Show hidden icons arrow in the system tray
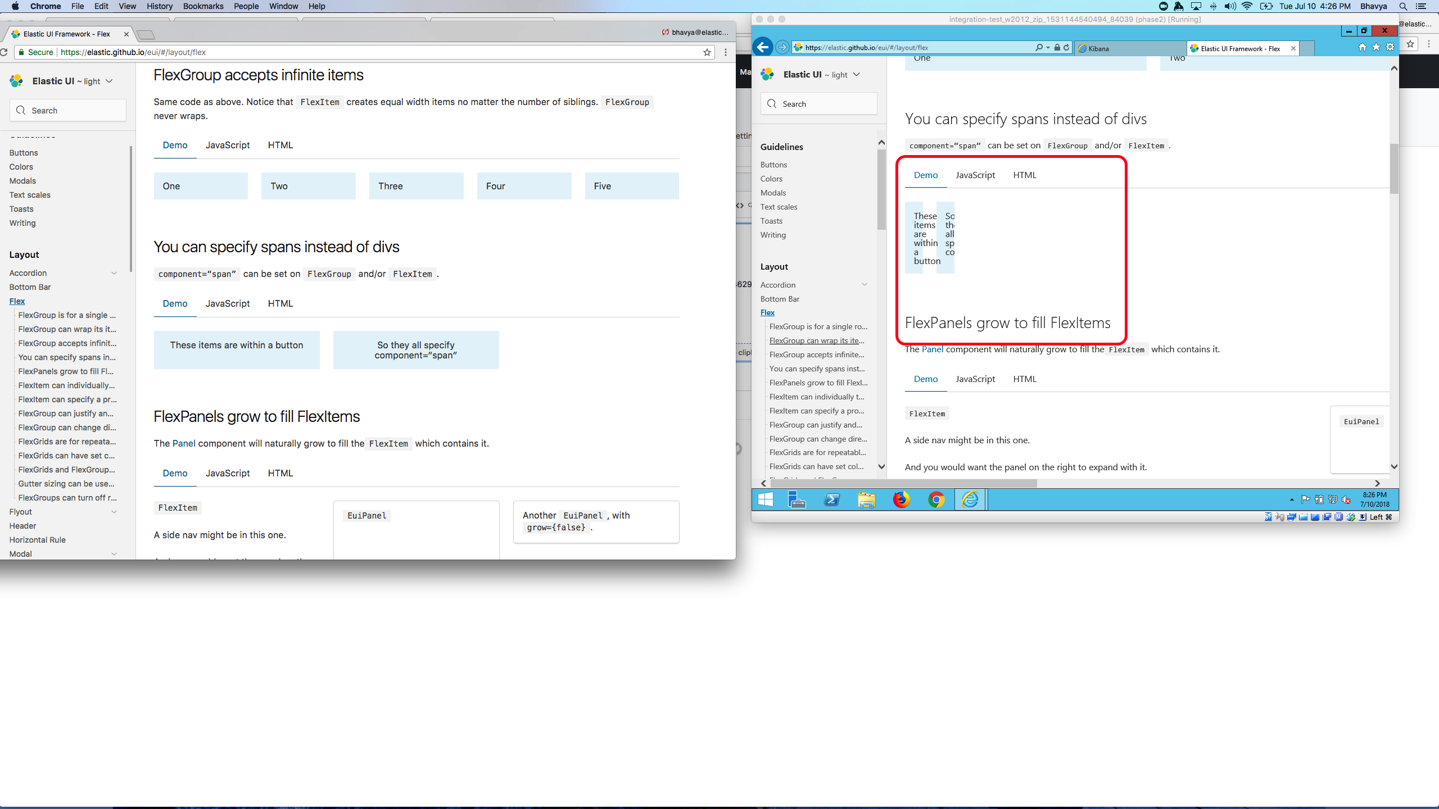 tap(1291, 499)
